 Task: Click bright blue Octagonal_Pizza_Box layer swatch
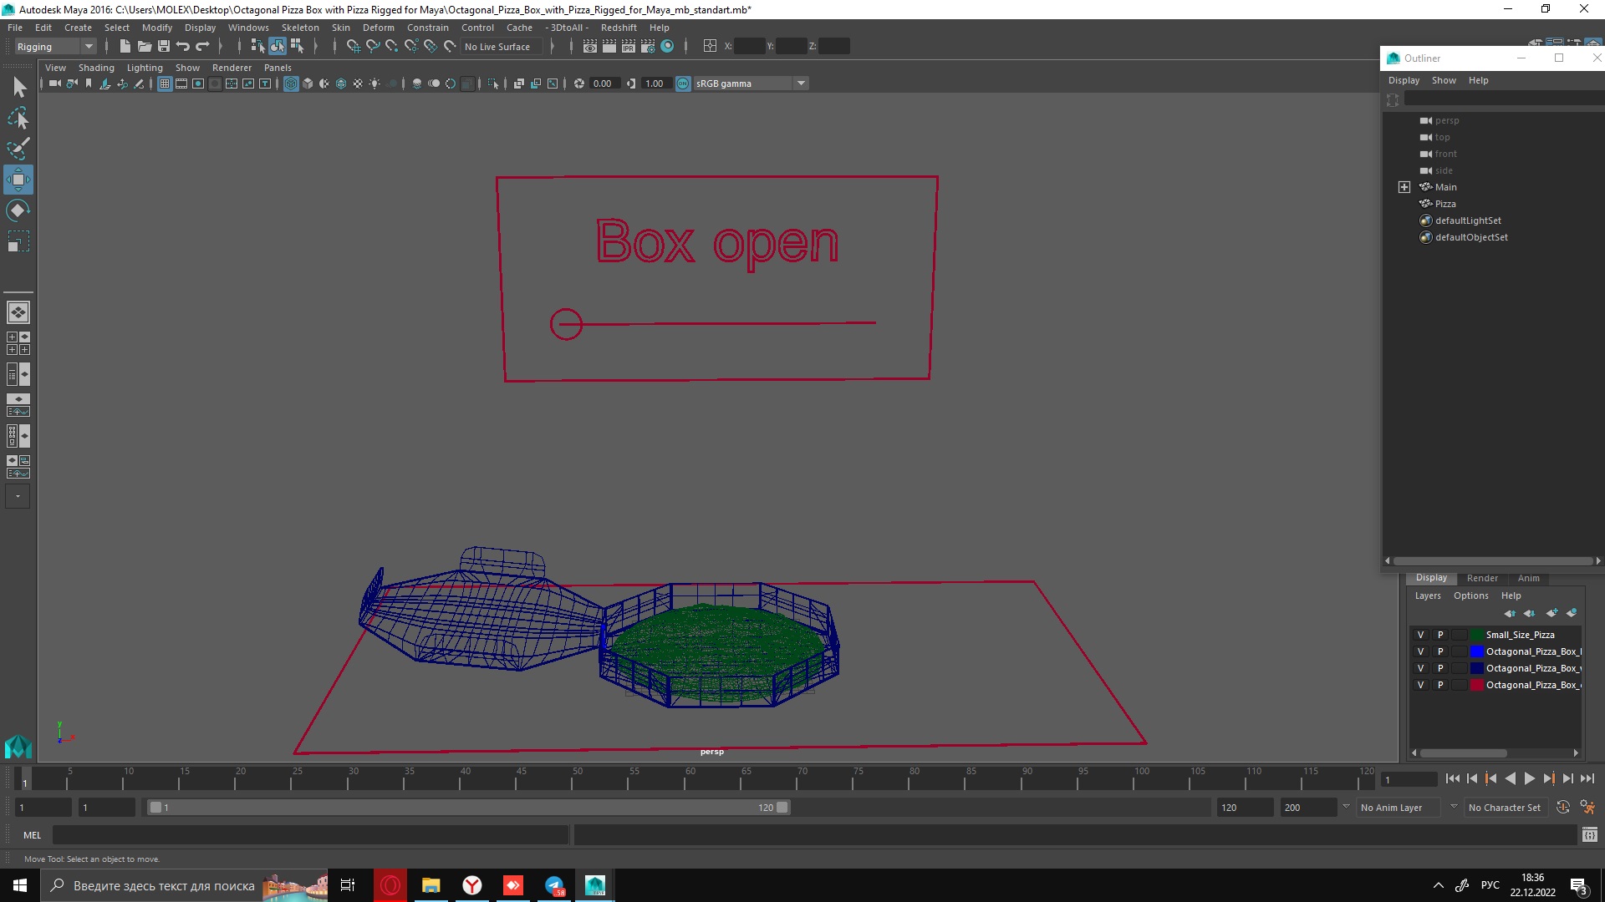tap(1476, 651)
